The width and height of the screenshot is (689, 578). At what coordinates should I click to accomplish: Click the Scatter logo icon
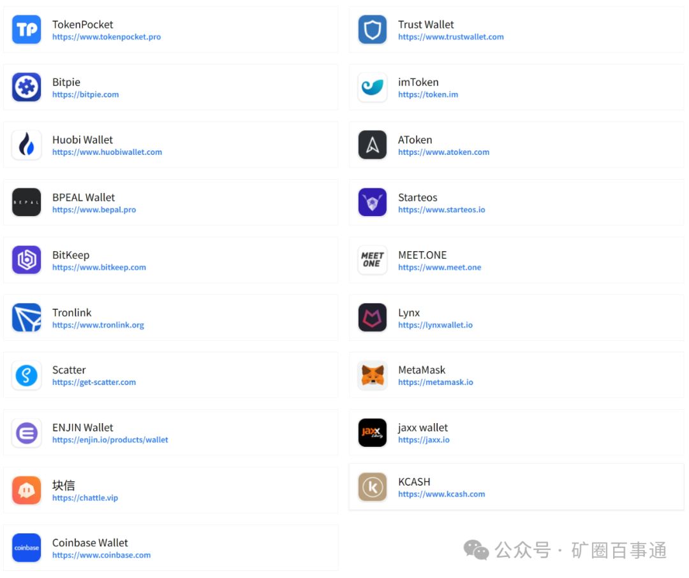coord(26,375)
